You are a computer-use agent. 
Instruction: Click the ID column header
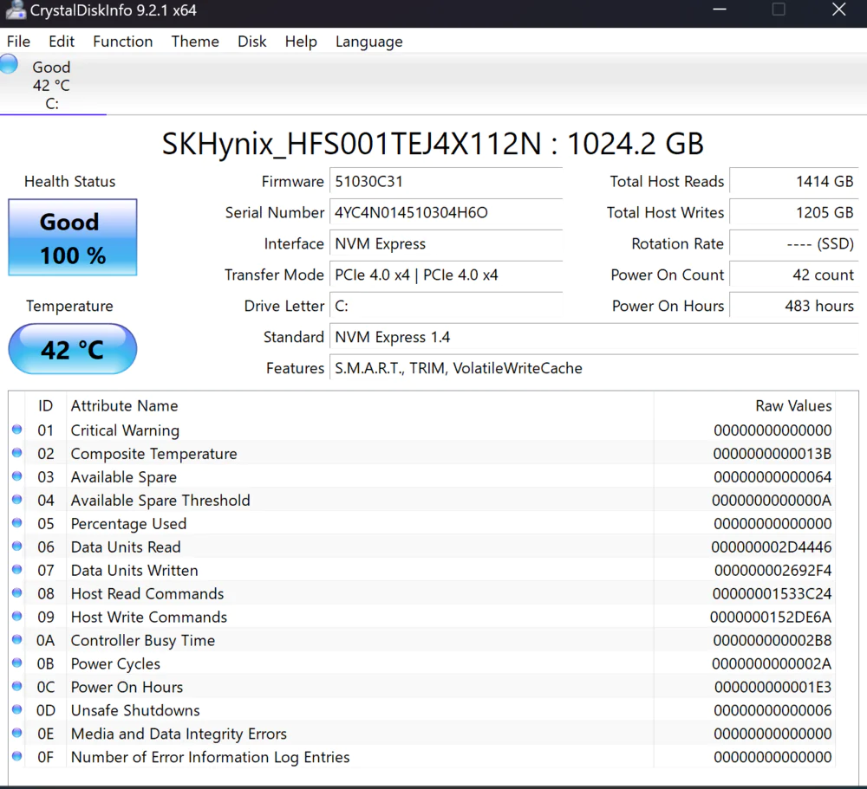(x=45, y=405)
